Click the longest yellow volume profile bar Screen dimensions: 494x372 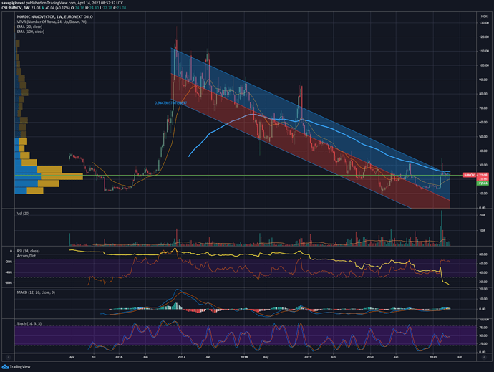[62, 176]
